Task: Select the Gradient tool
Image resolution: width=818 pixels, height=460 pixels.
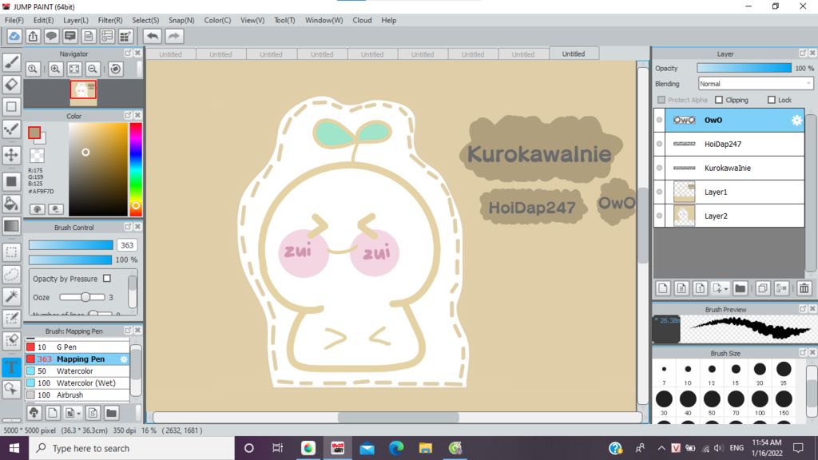Action: click(11, 226)
